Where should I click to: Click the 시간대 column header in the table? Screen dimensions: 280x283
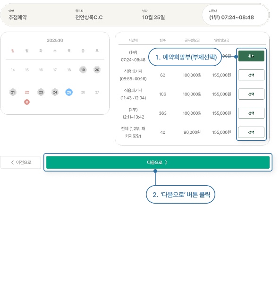click(x=133, y=40)
